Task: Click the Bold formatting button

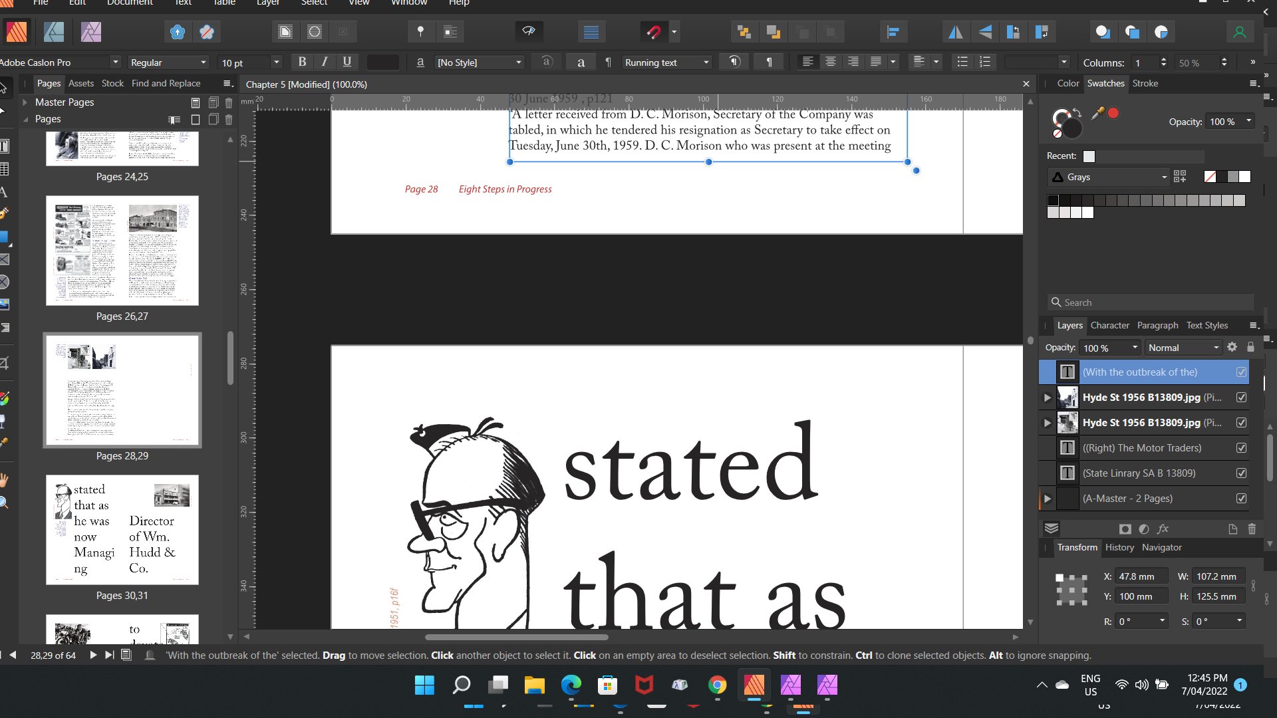Action: [302, 62]
